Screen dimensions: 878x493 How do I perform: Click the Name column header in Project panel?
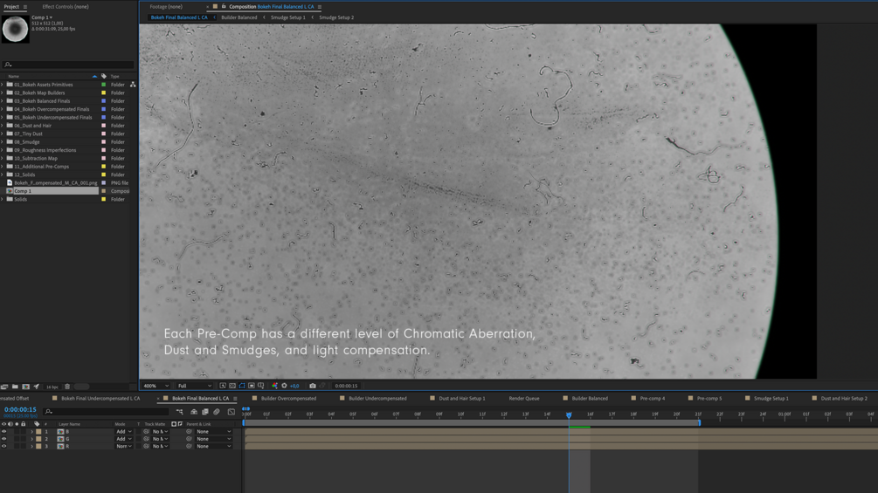pyautogui.click(x=13, y=76)
